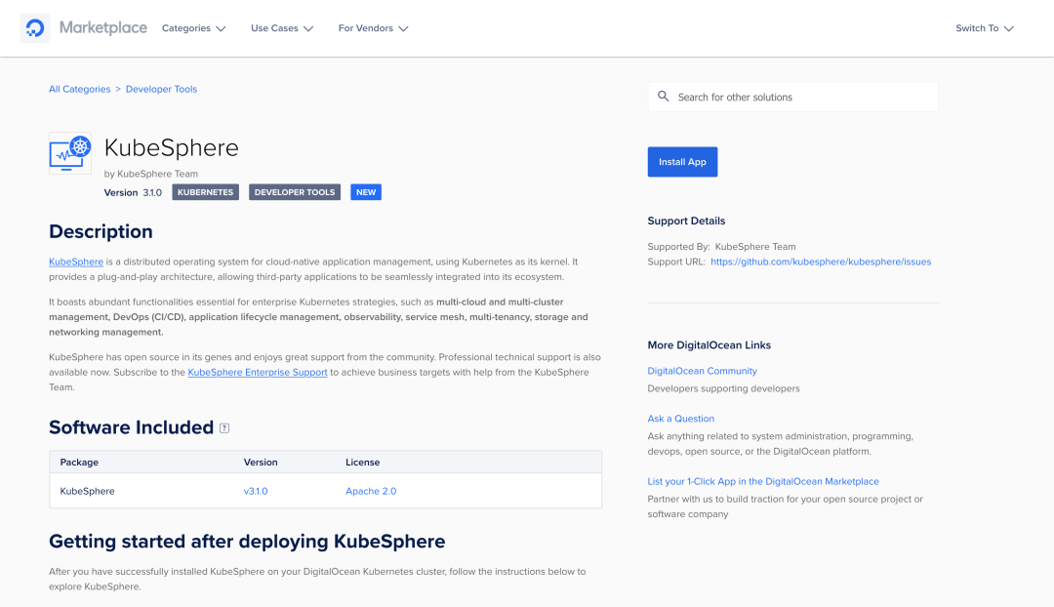Click the Version column header in table

tap(261, 463)
